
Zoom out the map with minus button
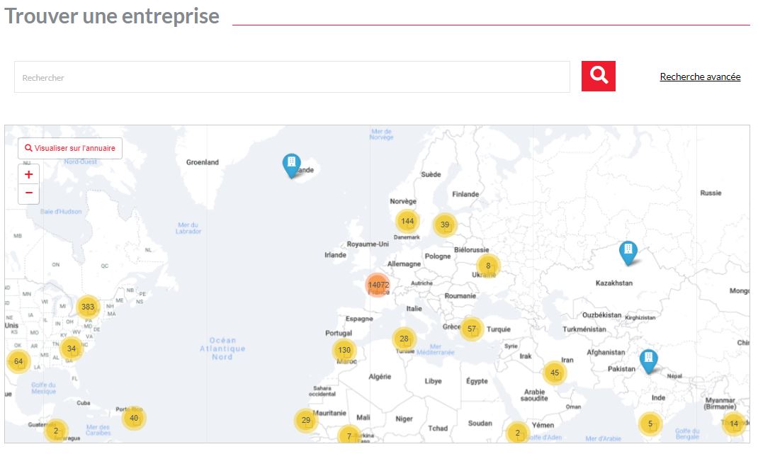coord(28,193)
